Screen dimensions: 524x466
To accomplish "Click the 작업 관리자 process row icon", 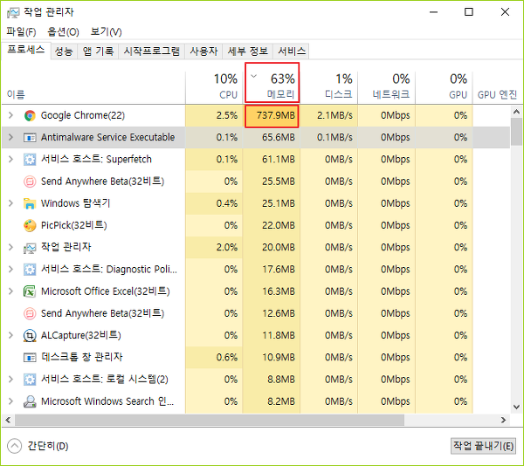I will [30, 248].
